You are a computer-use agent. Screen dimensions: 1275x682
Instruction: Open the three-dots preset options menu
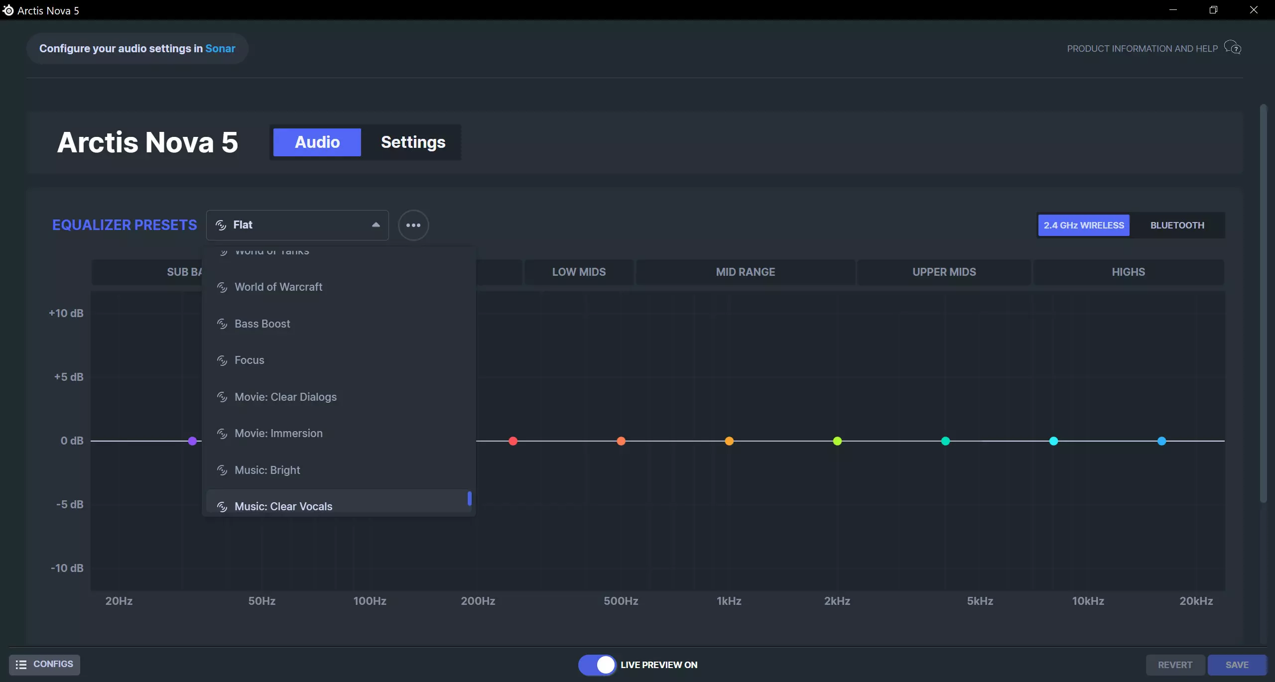pos(413,225)
